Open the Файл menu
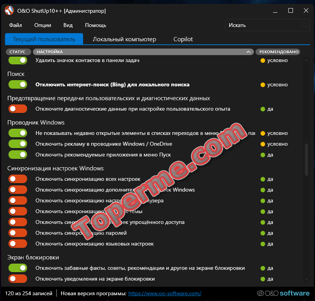Image resolution: width=315 pixels, height=301 pixels. point(15,25)
